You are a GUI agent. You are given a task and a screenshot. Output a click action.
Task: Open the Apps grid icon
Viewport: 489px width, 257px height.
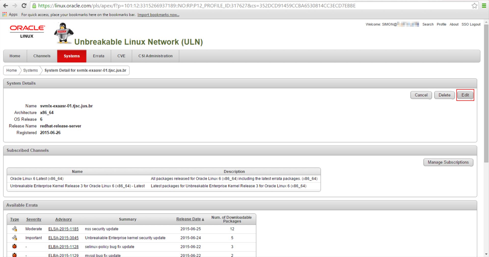(x=5, y=15)
